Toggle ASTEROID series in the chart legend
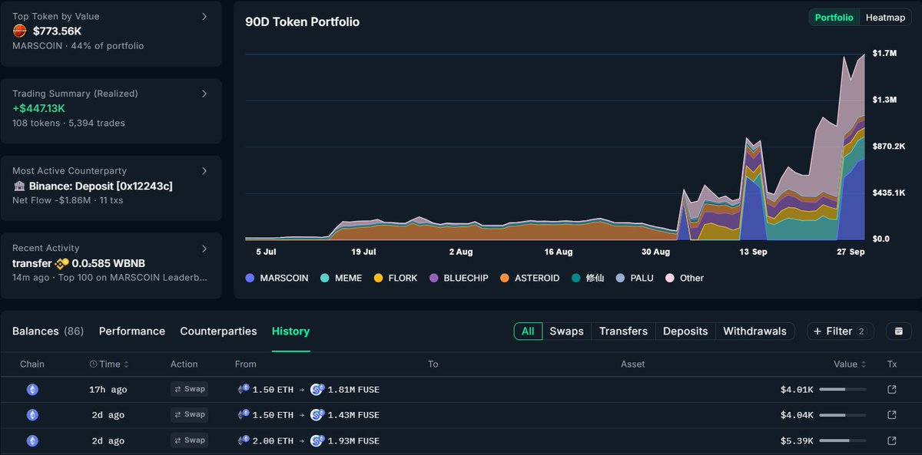The width and height of the screenshot is (922, 455). click(529, 278)
